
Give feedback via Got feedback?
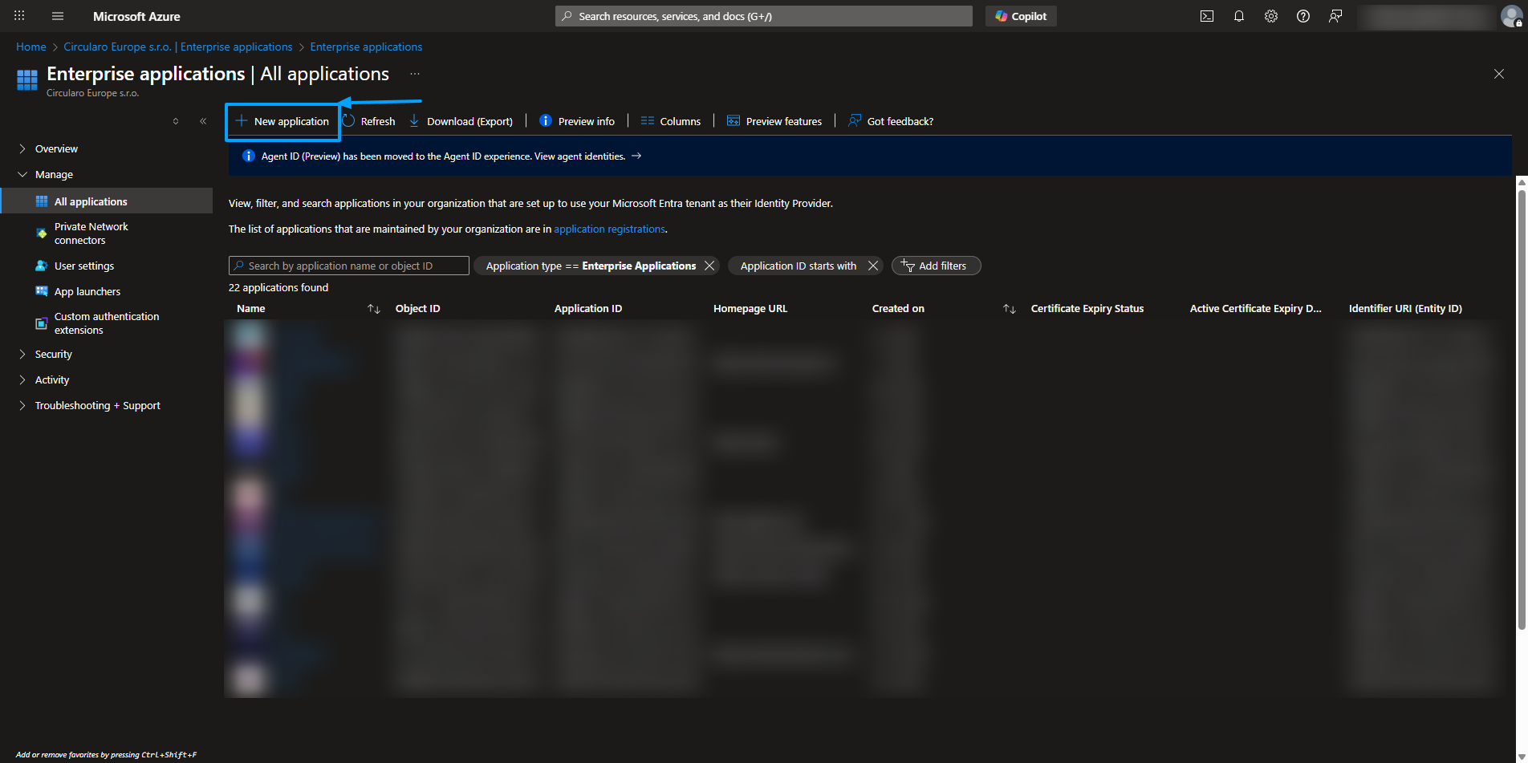coord(891,121)
